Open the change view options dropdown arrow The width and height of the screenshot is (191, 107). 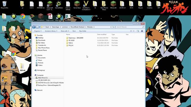point(134,31)
